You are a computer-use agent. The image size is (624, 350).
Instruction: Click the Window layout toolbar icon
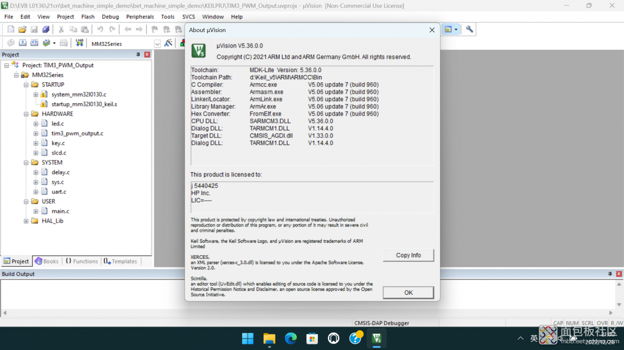pyautogui.click(x=448, y=30)
